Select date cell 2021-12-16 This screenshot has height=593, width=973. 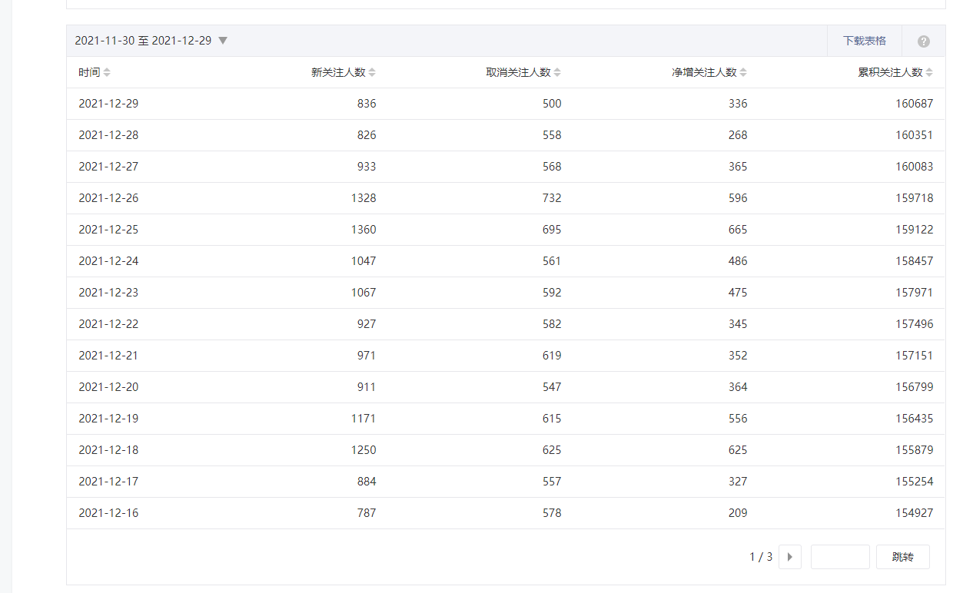pos(108,513)
